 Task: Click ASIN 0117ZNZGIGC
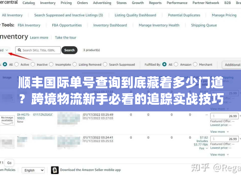pyautogui.click(x=43, y=114)
